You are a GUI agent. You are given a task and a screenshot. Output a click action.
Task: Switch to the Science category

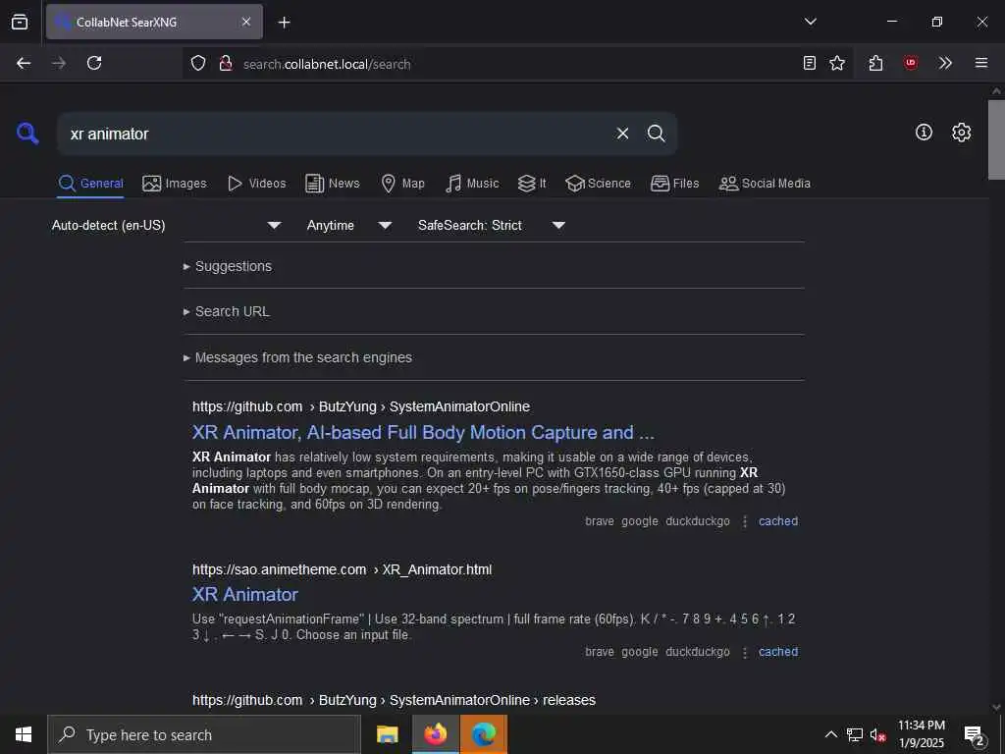pyautogui.click(x=598, y=184)
